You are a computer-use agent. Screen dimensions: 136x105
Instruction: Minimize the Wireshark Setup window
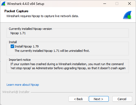pyautogui.click(x=105, y=4)
